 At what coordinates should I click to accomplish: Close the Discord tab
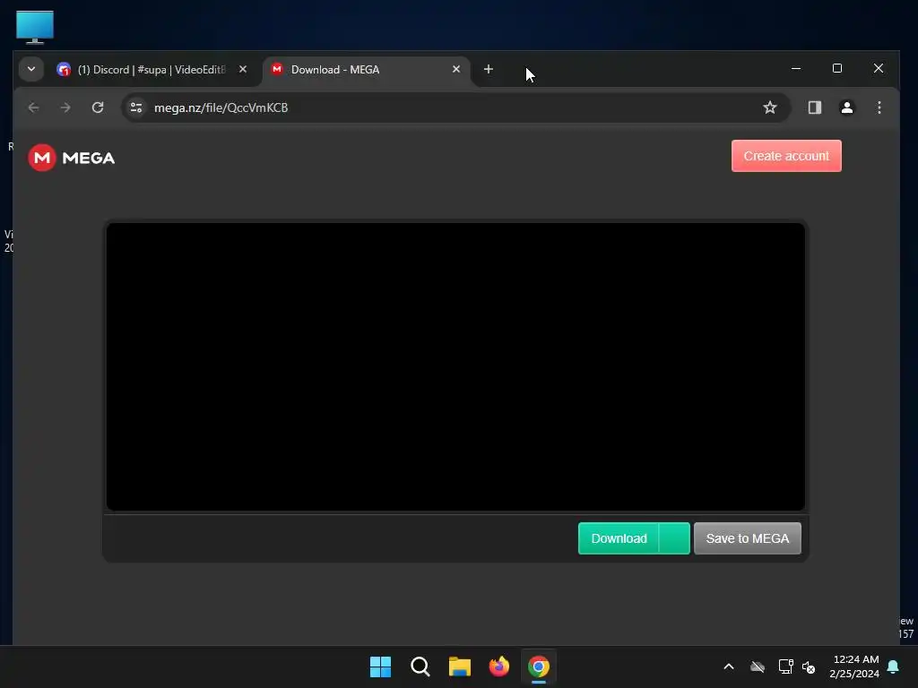point(242,69)
